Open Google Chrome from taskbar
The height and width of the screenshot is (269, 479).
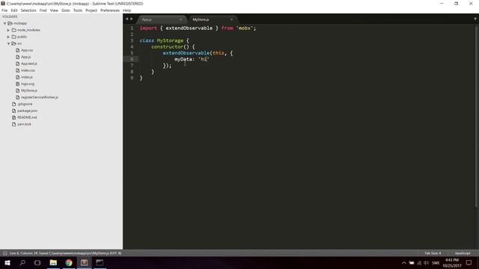69,262
